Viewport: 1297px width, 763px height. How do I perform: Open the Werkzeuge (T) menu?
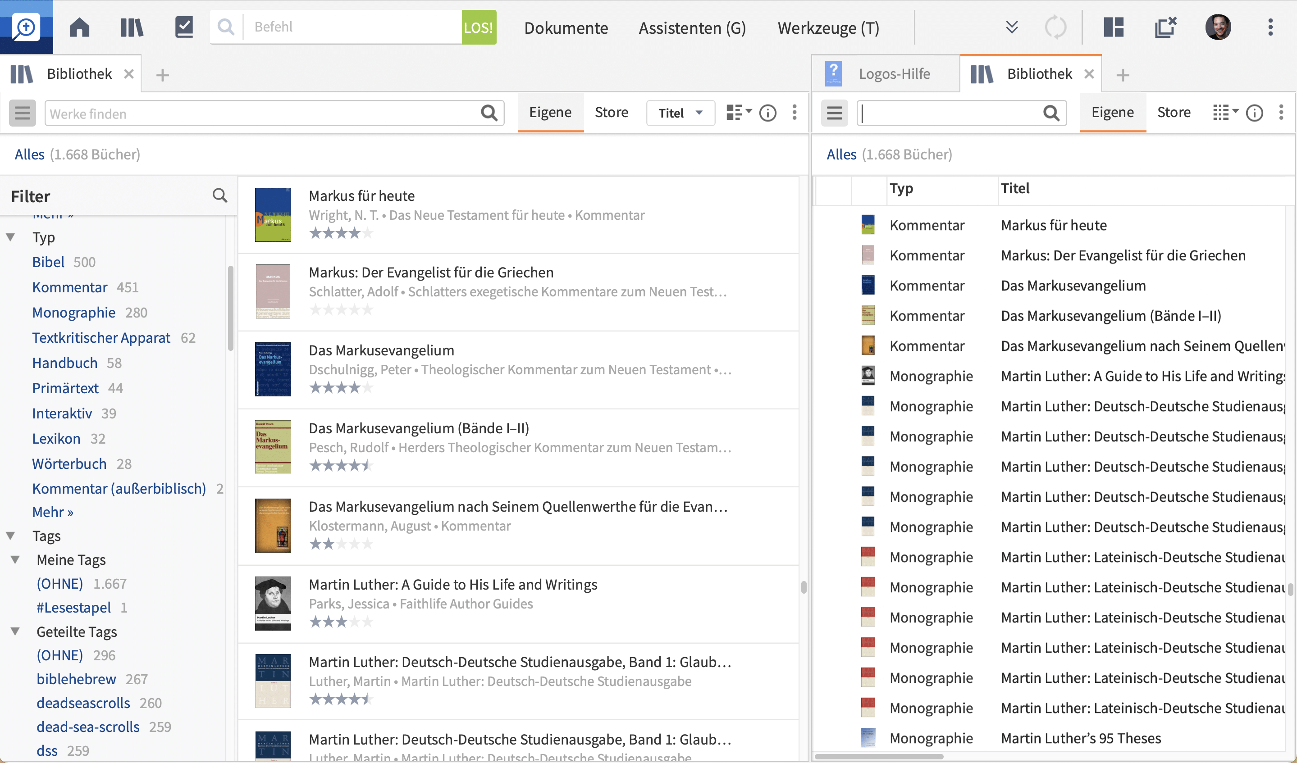pyautogui.click(x=828, y=28)
